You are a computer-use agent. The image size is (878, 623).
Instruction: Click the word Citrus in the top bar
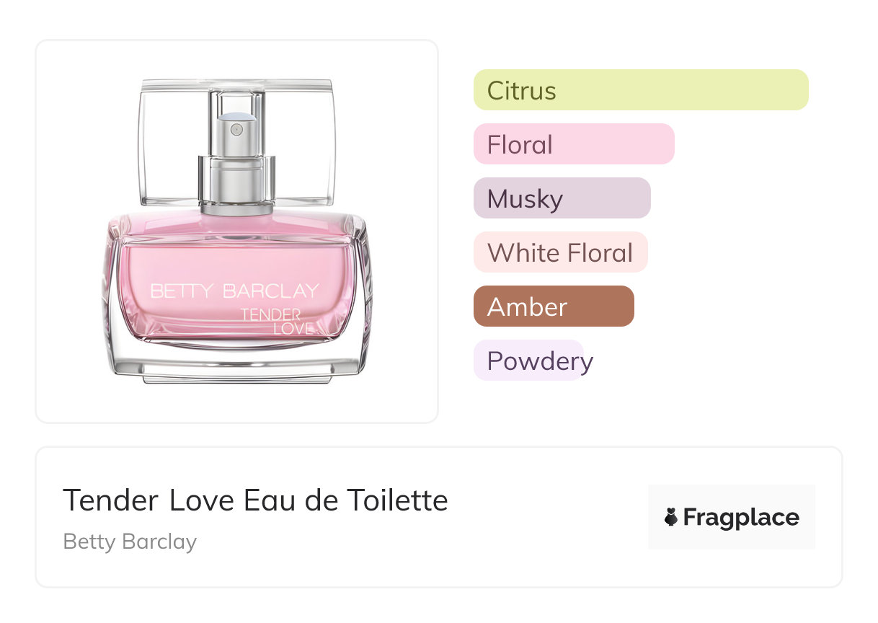pos(521,91)
